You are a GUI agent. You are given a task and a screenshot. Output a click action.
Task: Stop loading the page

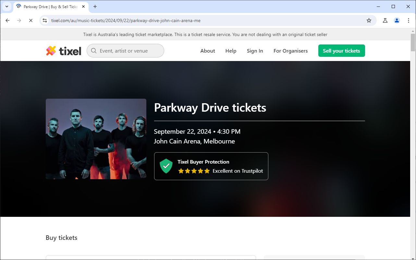31,20
